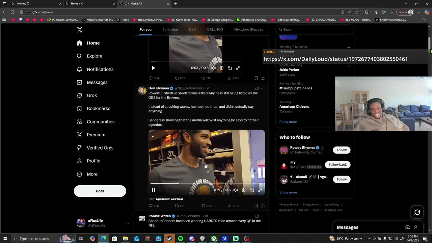Screen dimensions: 432x243
Task: Enter fullscreen on Sanders video
Action: click(260, 190)
